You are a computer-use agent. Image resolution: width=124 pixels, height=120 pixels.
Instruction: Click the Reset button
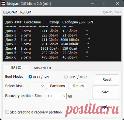pos(107,79)
